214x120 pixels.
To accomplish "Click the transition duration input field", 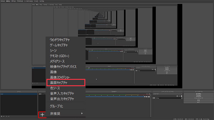I will 168,98.
